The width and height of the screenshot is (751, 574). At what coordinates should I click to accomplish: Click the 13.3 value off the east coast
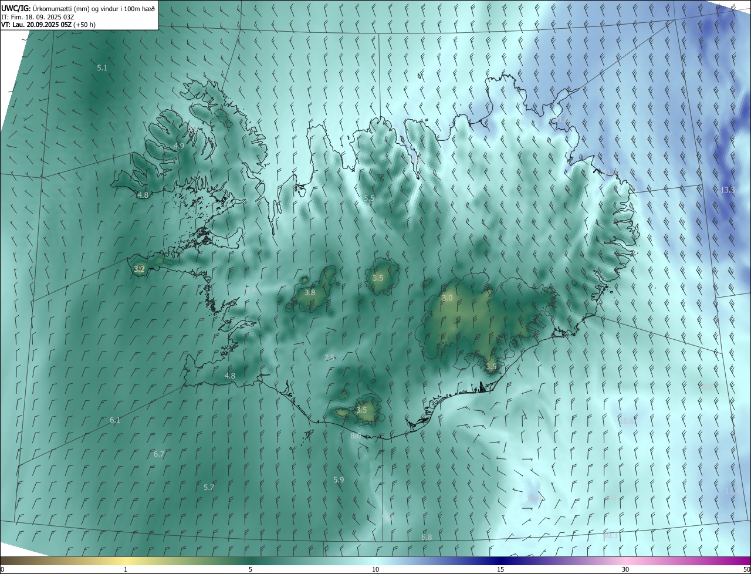pos(728,190)
